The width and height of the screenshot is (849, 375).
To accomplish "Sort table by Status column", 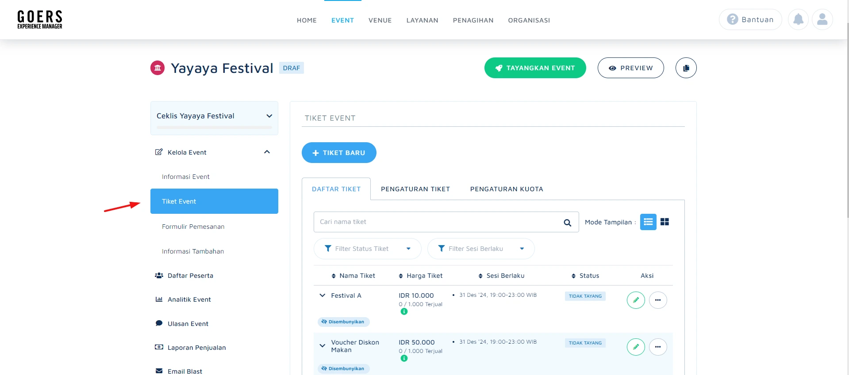I will point(585,276).
